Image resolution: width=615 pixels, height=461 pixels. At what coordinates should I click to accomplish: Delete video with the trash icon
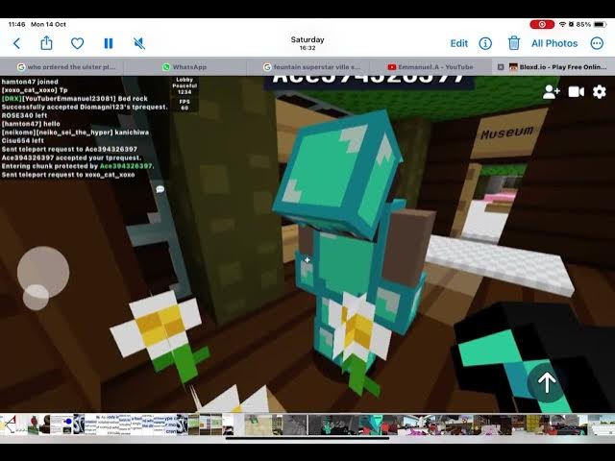tap(514, 43)
